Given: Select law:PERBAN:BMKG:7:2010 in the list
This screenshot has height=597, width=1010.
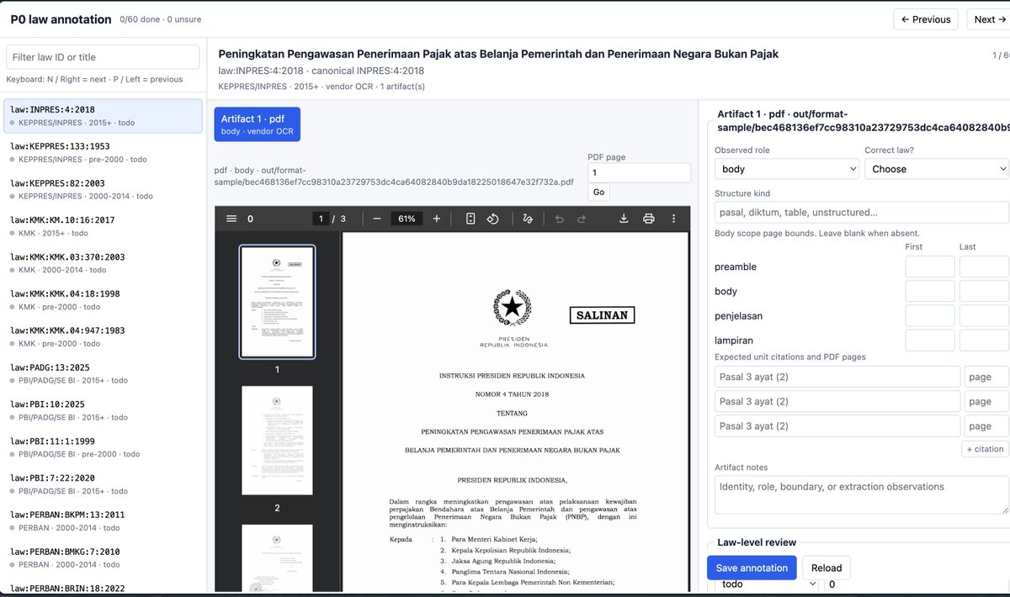Looking at the screenshot, I should (x=103, y=557).
